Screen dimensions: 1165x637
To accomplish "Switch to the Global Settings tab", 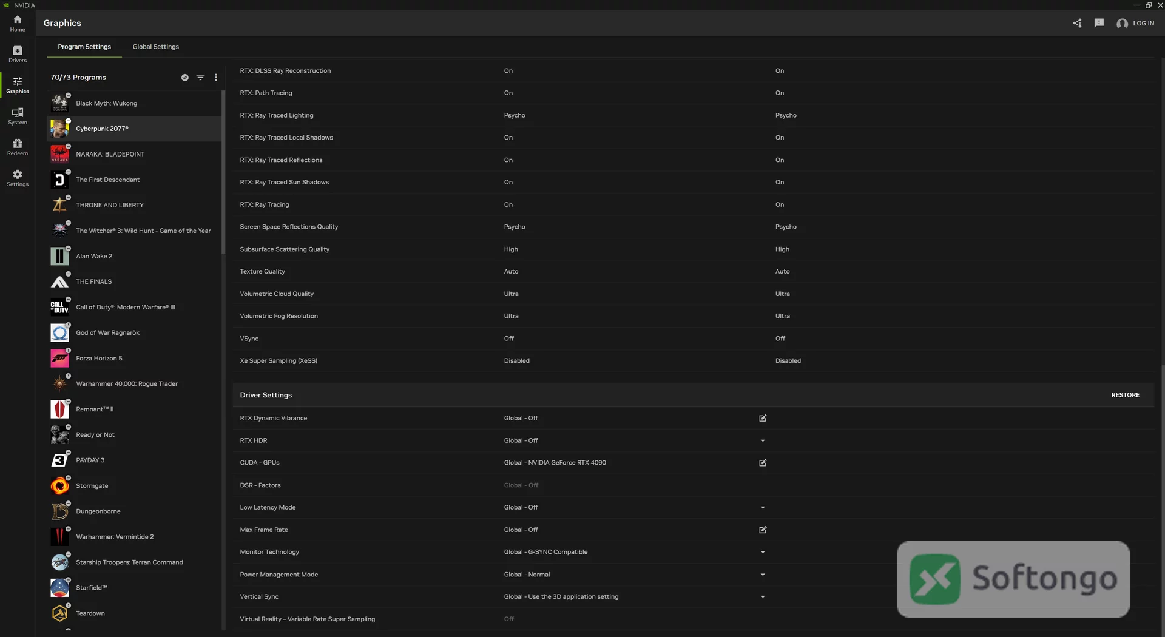I will 156,47.
